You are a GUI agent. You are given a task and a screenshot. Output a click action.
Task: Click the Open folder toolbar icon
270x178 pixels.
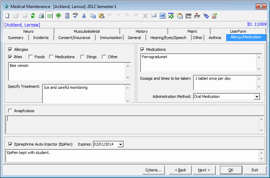[x=16, y=16]
